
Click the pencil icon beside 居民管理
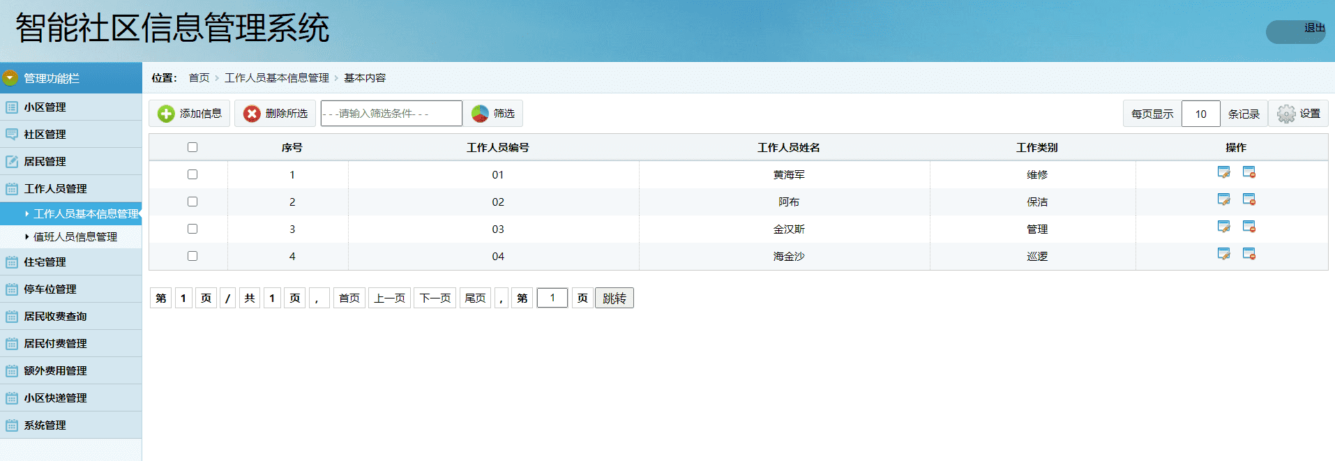click(x=12, y=162)
